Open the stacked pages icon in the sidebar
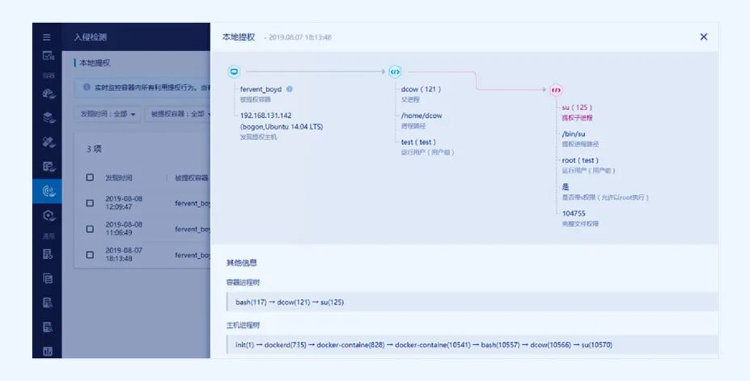 (x=48, y=278)
